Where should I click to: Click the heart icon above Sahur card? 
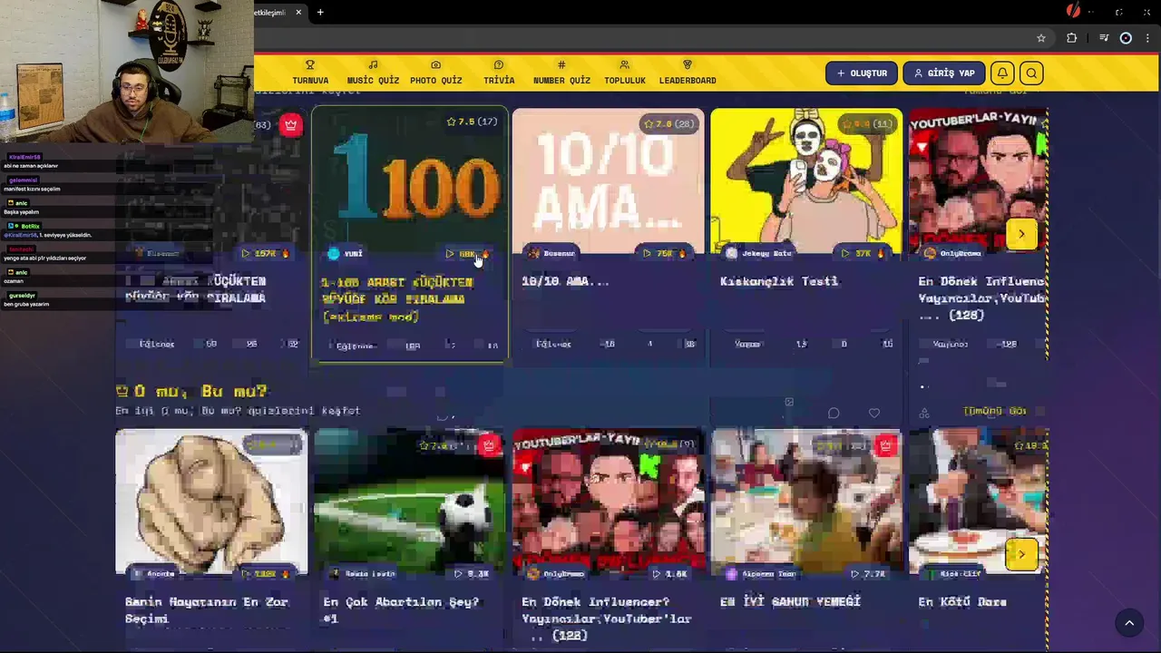click(874, 414)
